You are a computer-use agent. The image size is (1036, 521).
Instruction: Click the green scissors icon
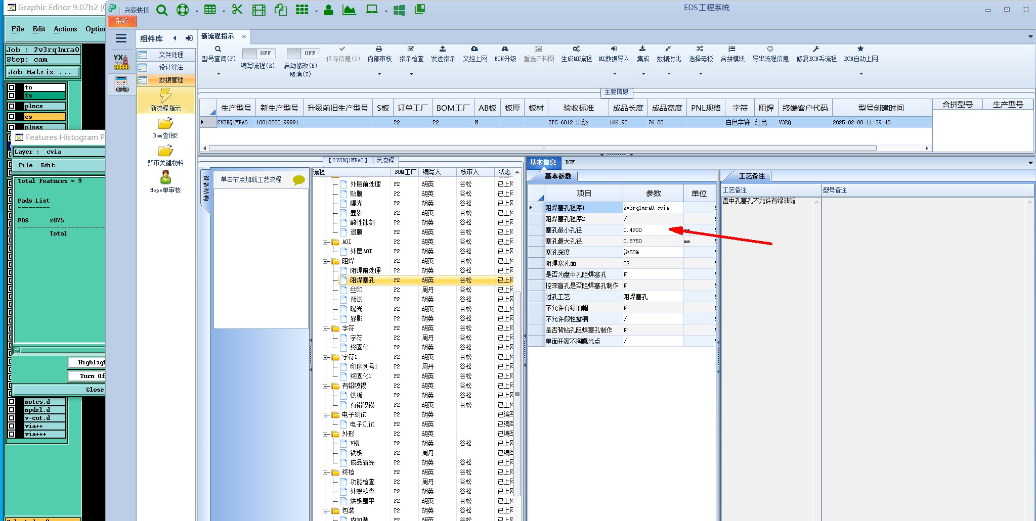(237, 10)
